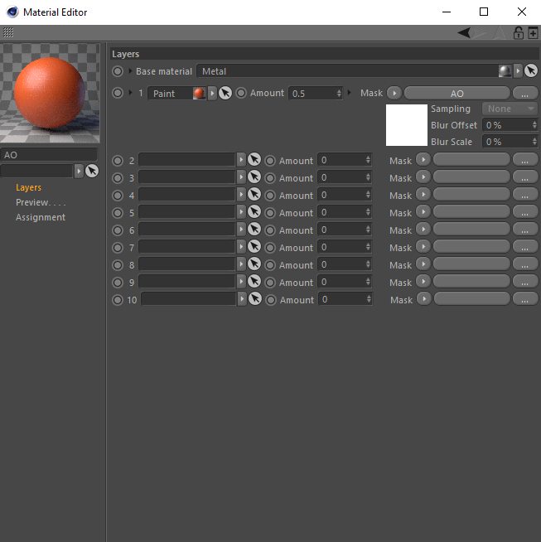Click the Cinema 4D logo in title bar
The image size is (541, 542).
pyautogui.click(x=12, y=12)
